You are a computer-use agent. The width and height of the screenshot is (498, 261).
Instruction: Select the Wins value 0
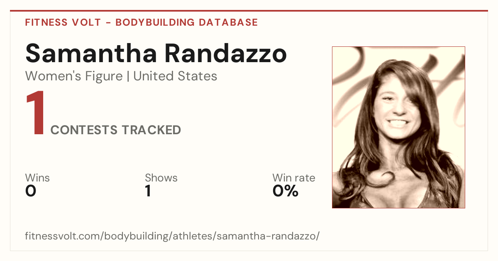pyautogui.click(x=31, y=191)
